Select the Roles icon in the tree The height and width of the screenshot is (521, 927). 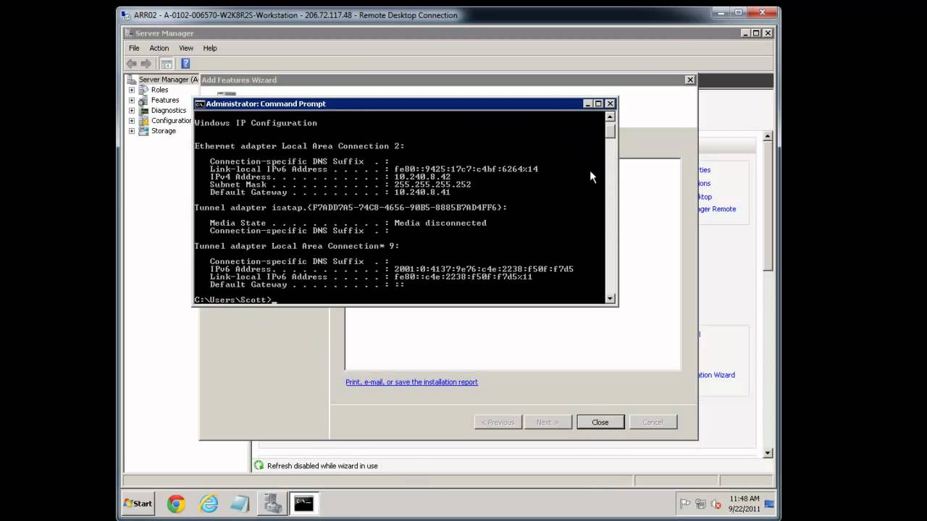(143, 90)
